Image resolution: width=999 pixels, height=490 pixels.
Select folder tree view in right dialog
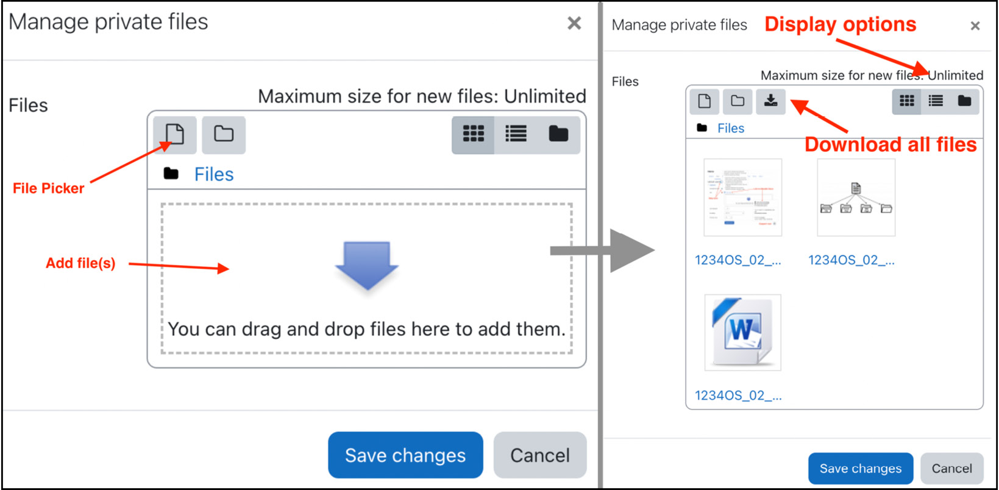(x=964, y=101)
